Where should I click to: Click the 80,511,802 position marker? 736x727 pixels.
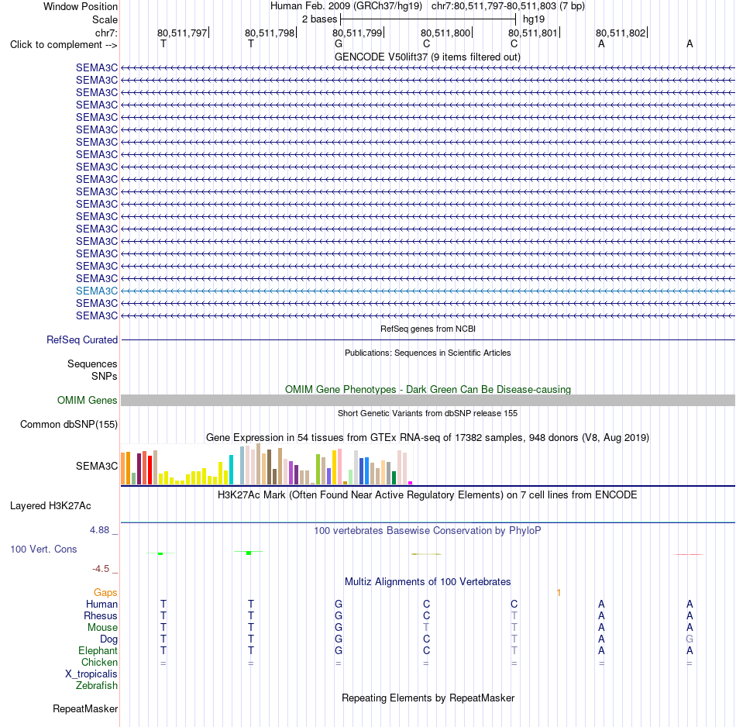pyautogui.click(x=621, y=33)
